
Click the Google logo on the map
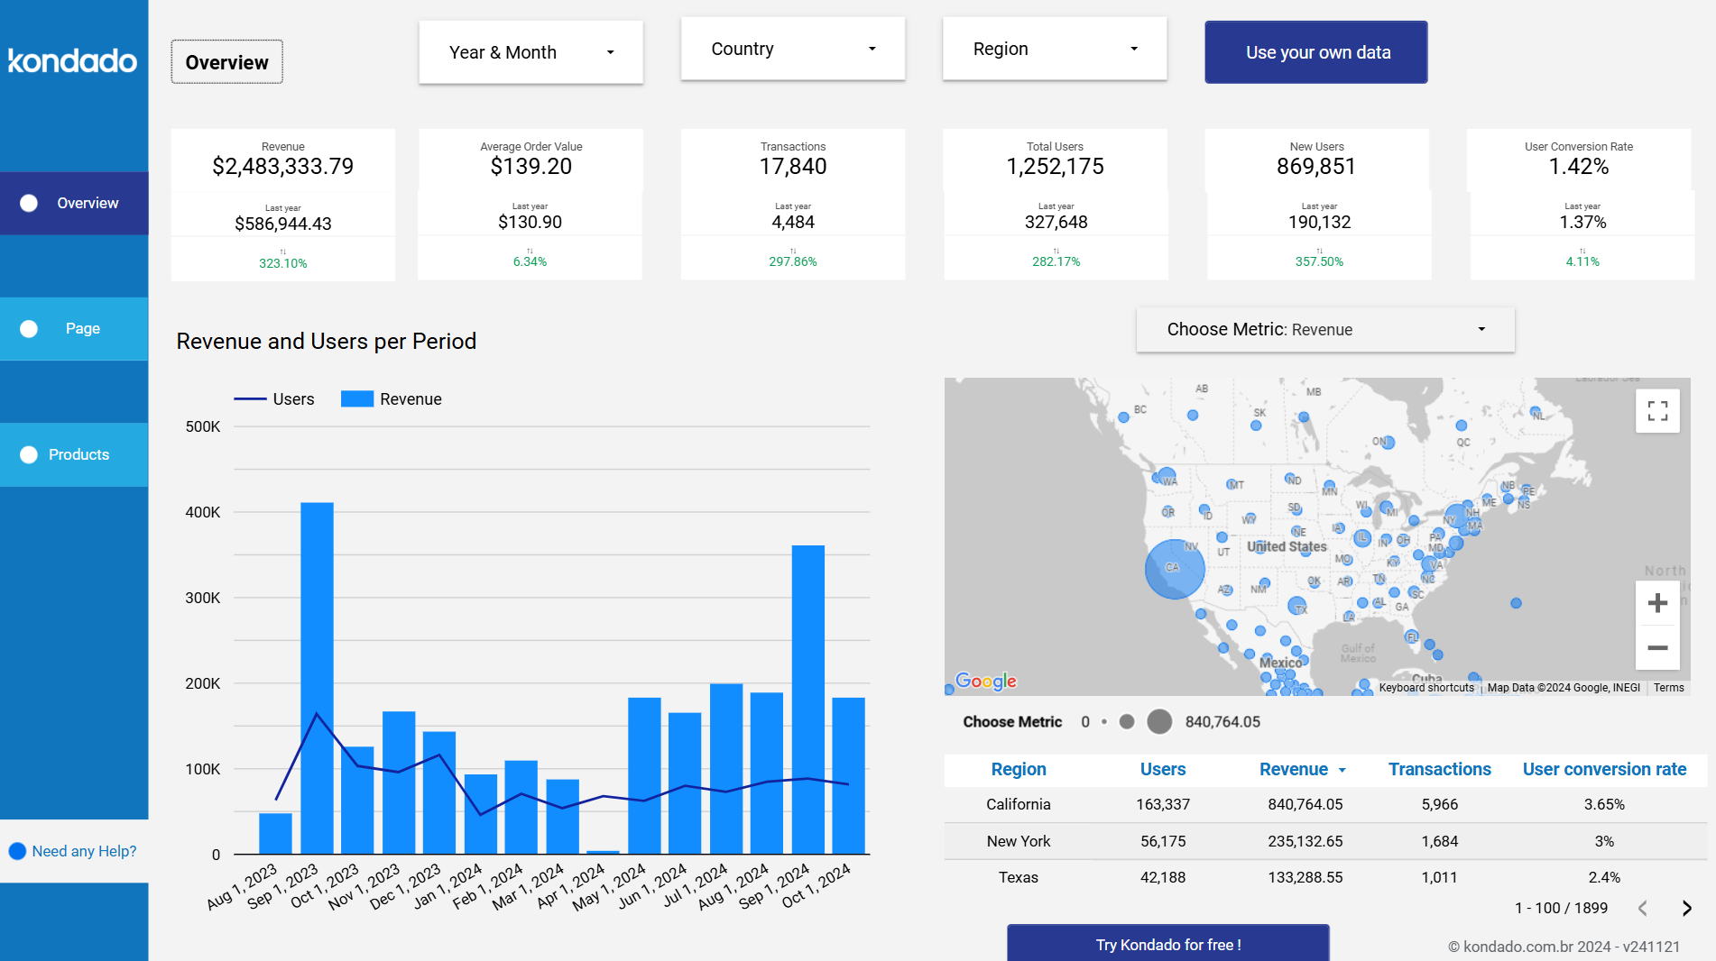click(986, 682)
